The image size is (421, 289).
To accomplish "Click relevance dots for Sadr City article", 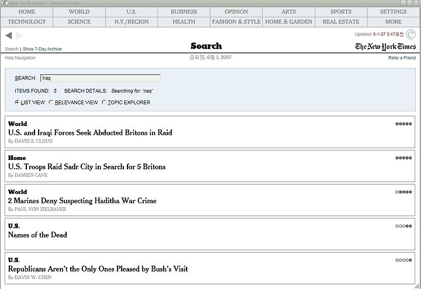I will (x=403, y=158).
